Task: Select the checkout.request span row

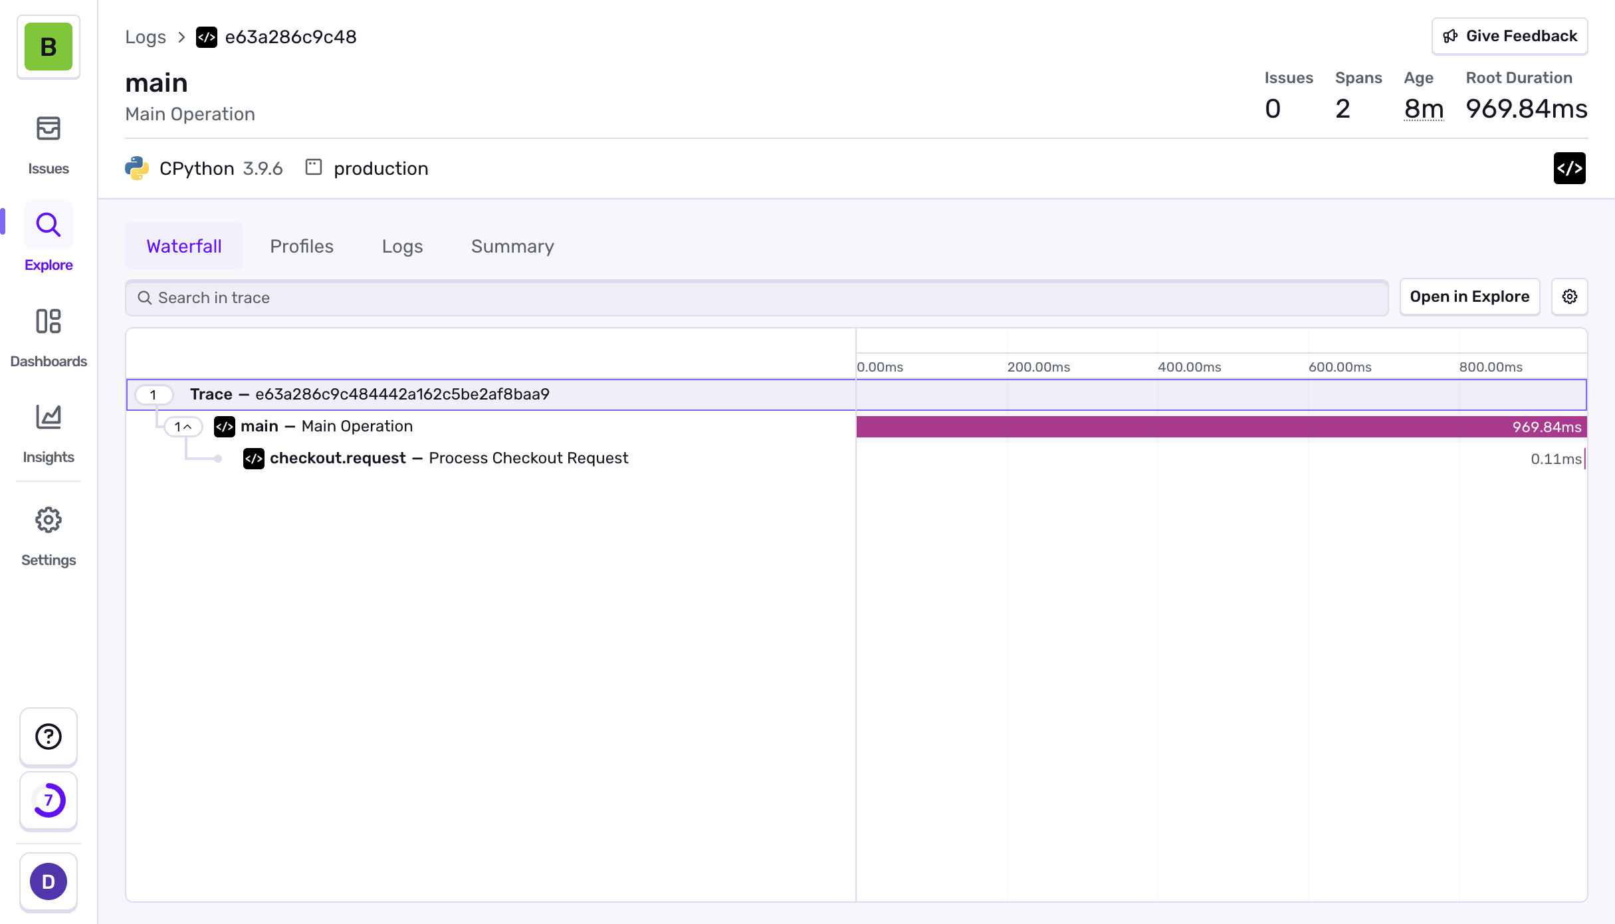Action: click(x=449, y=459)
